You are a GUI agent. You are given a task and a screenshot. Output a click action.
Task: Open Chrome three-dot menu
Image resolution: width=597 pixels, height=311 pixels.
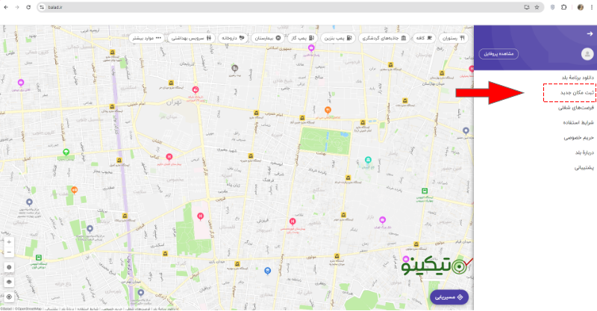click(x=592, y=7)
